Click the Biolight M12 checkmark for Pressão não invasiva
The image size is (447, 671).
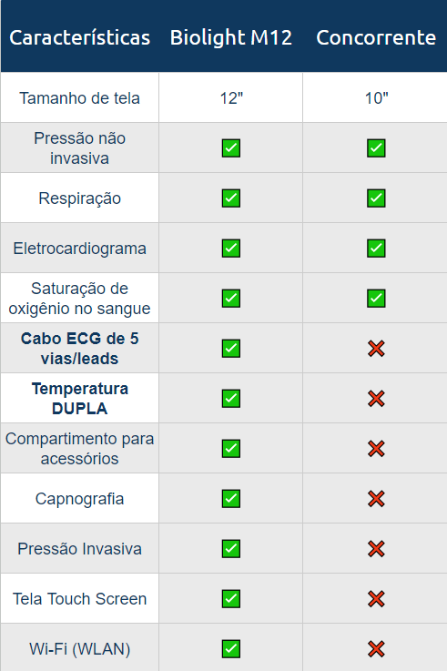tap(231, 148)
